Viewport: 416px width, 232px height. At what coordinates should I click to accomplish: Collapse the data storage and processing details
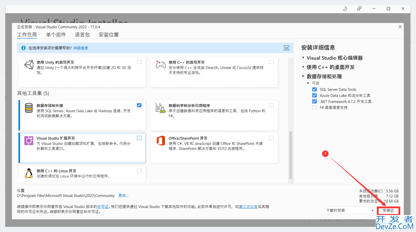click(303, 76)
